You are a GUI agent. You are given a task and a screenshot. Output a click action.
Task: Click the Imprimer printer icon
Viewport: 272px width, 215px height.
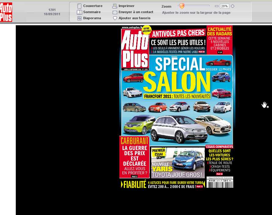click(x=115, y=6)
